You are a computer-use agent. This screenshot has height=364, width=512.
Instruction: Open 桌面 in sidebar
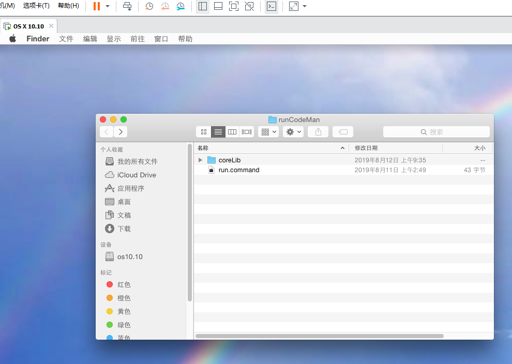click(x=118, y=202)
